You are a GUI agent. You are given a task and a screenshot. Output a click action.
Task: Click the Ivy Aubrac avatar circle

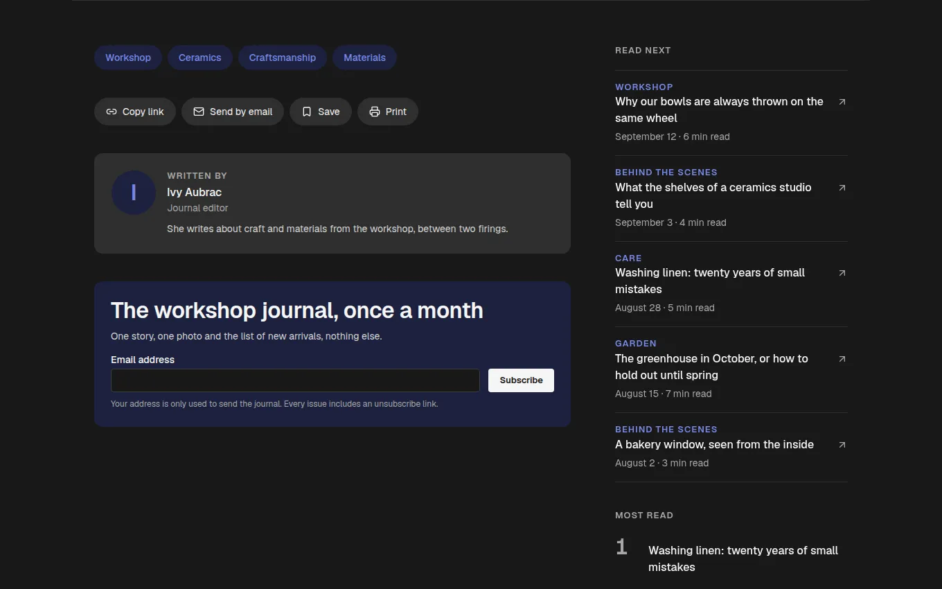[134, 193]
